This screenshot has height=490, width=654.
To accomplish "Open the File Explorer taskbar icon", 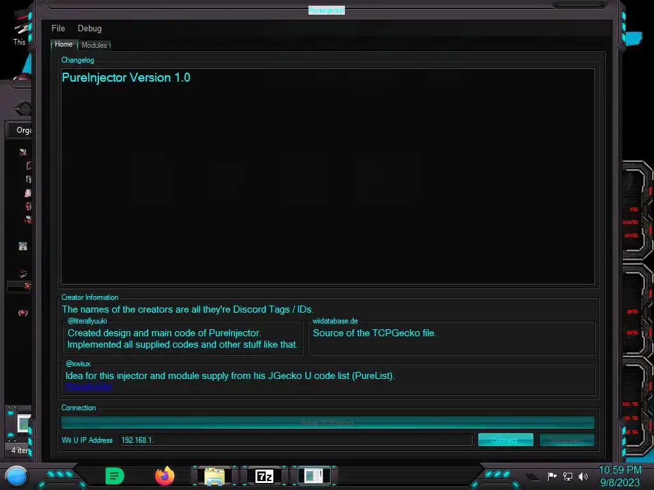I will tap(215, 476).
